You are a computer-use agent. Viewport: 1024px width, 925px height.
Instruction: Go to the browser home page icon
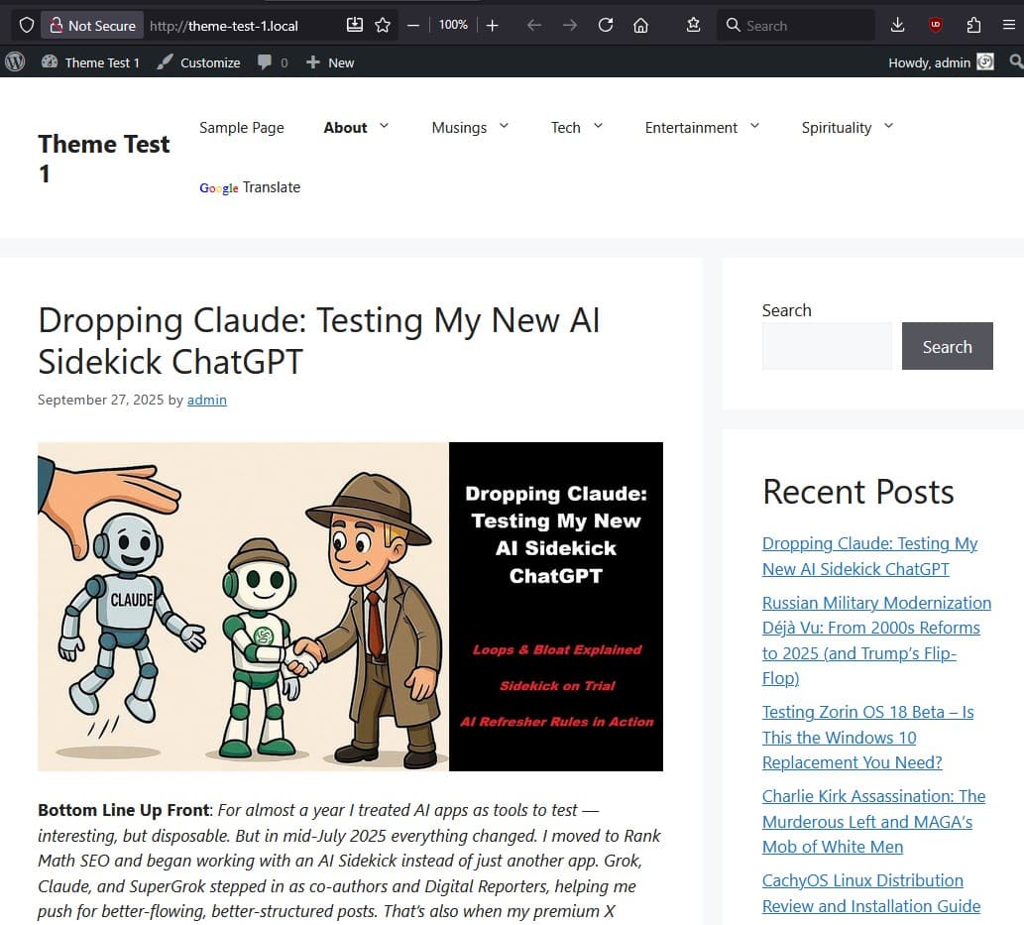[x=641, y=25]
